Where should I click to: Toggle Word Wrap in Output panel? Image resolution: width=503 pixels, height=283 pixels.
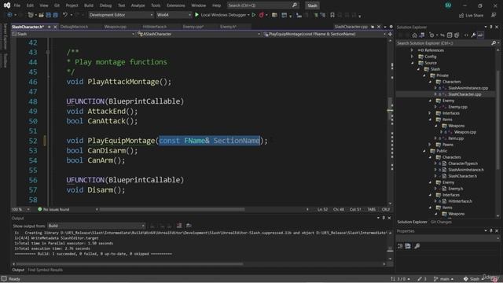point(189,226)
